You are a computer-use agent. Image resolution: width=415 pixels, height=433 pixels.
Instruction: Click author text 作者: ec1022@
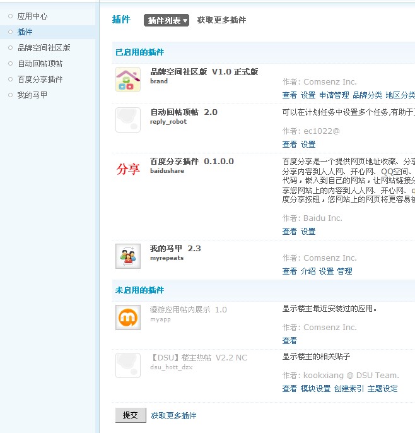click(311, 131)
